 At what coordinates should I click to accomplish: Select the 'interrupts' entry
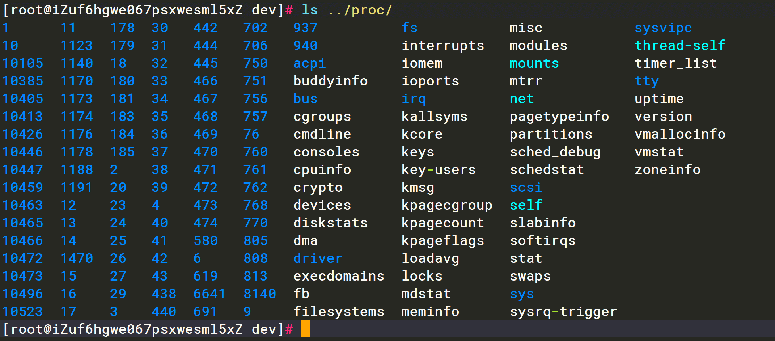tap(443, 46)
